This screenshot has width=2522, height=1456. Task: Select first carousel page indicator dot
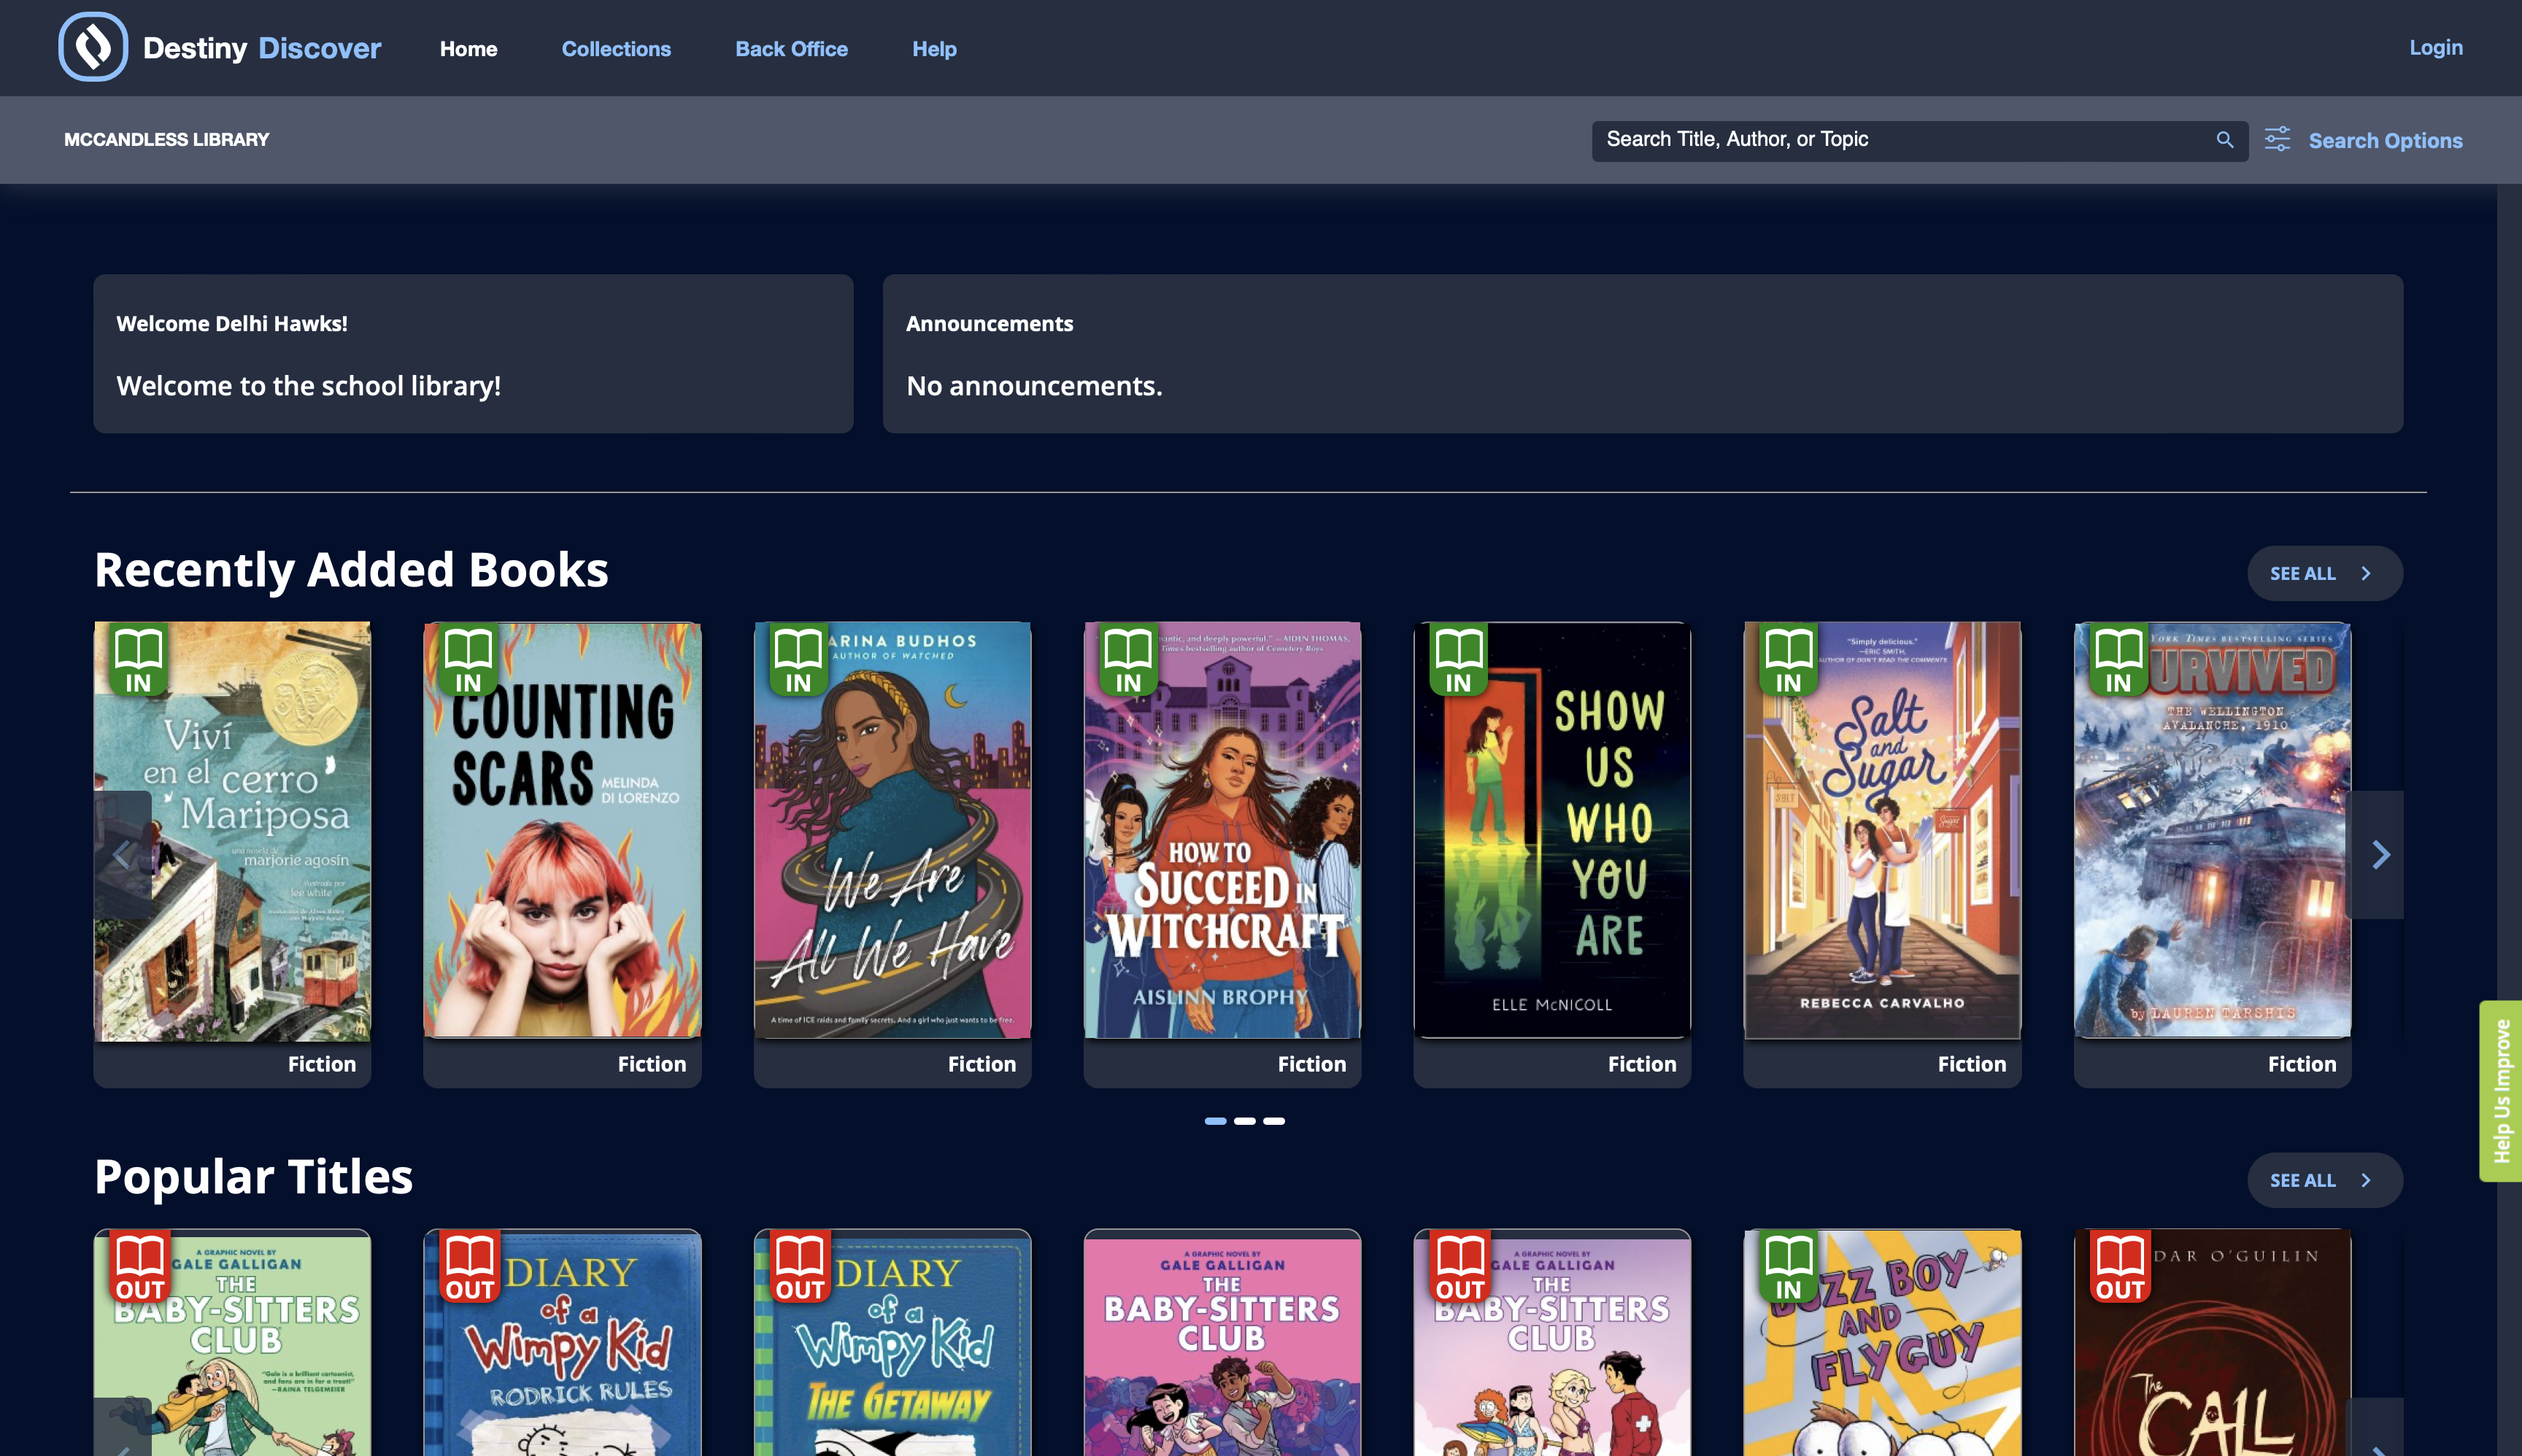coord(1216,1121)
